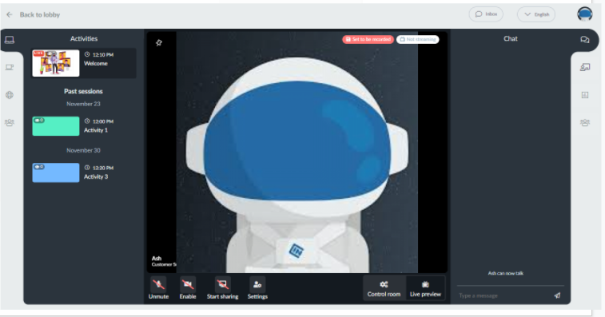Viewport: 605px width, 317px height.
Task: Start sharing the screen
Action: coord(222,288)
